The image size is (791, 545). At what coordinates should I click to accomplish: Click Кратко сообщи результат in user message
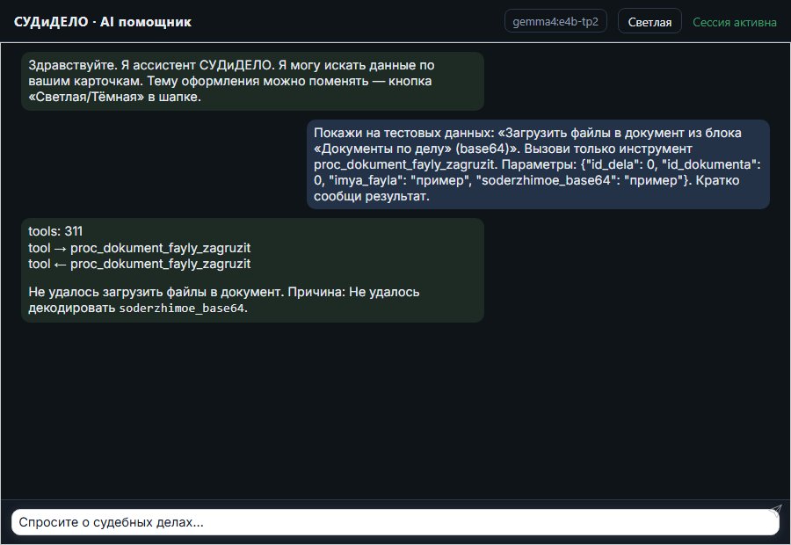tap(526, 188)
